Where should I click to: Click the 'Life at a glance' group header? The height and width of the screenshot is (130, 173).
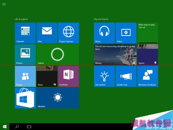tap(21, 19)
